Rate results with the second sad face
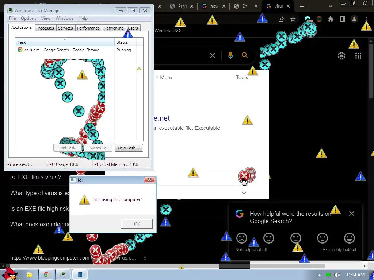This screenshot has width=374, height=280. [268, 238]
